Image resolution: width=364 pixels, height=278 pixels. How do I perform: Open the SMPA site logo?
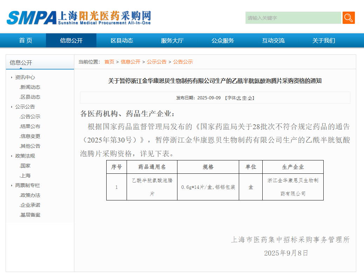(x=79, y=18)
